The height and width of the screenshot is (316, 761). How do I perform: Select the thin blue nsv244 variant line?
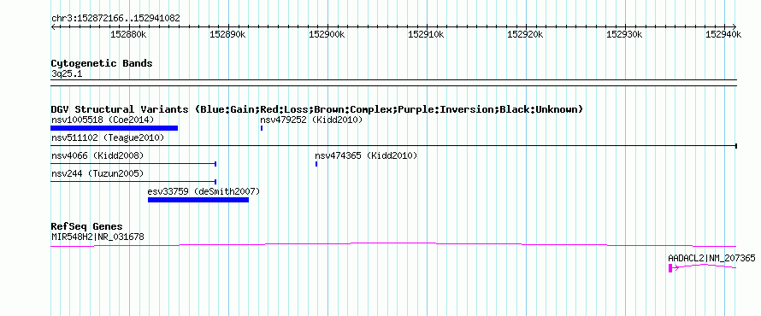tap(133, 182)
